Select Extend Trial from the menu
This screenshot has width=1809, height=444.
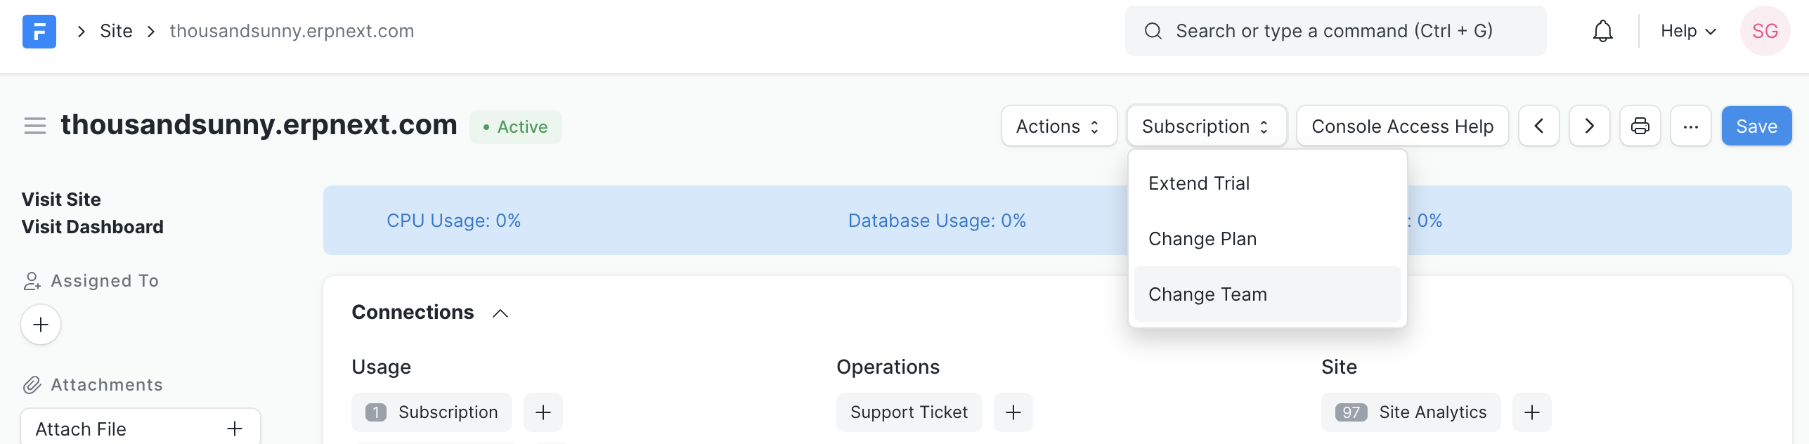pos(1199,183)
